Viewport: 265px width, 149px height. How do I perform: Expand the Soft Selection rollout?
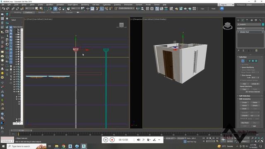(x=245, y=96)
